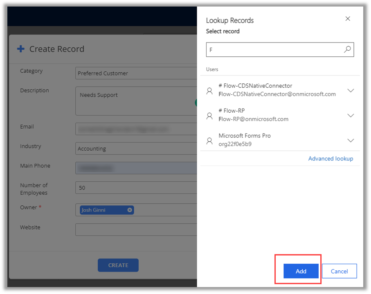
Task: Click the user icon beside Flow-RP
Action: (x=209, y=116)
